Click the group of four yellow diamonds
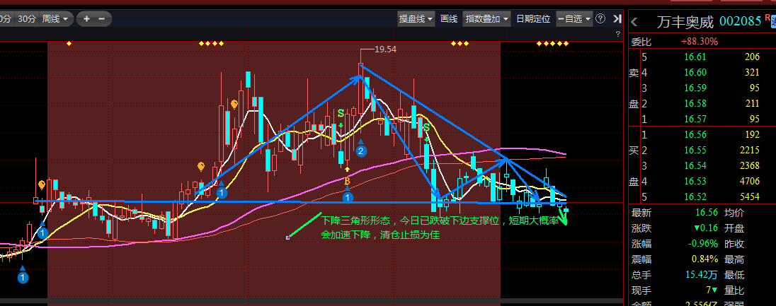This screenshot has height=306, width=776. pyautogui.click(x=211, y=44)
